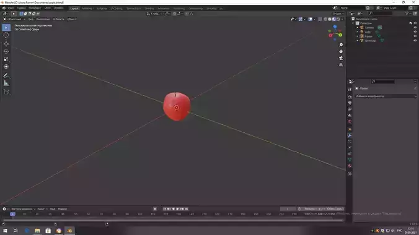Open the Добавить menu in the viewport header
The height and width of the screenshot is (235, 419).
(58, 19)
